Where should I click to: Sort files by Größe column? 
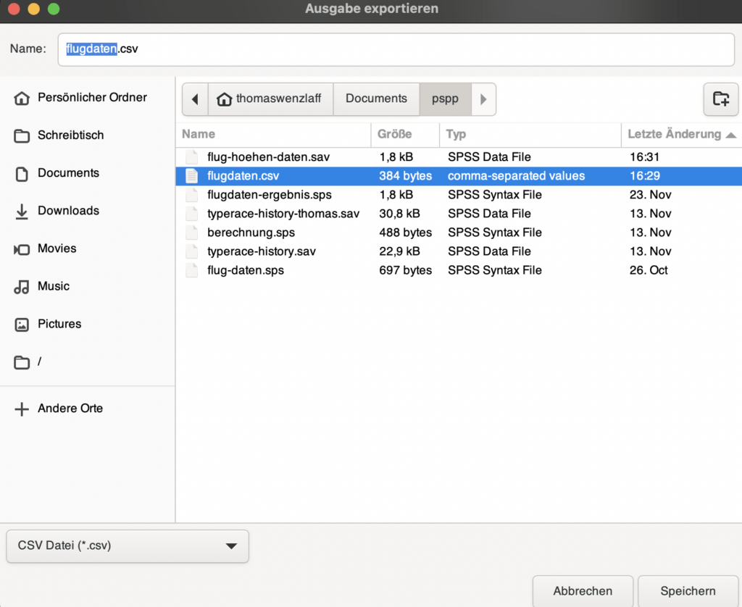point(395,134)
